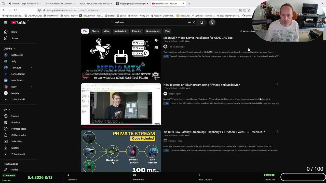This screenshot has height=183, width=326.
Task: Select the Shorts filter chip
Action: coord(95,31)
